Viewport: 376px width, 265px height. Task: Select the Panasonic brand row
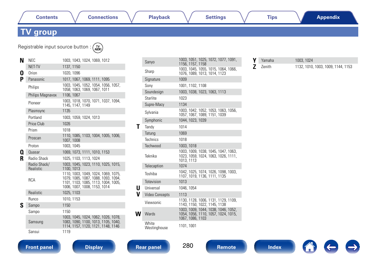[75, 79]
